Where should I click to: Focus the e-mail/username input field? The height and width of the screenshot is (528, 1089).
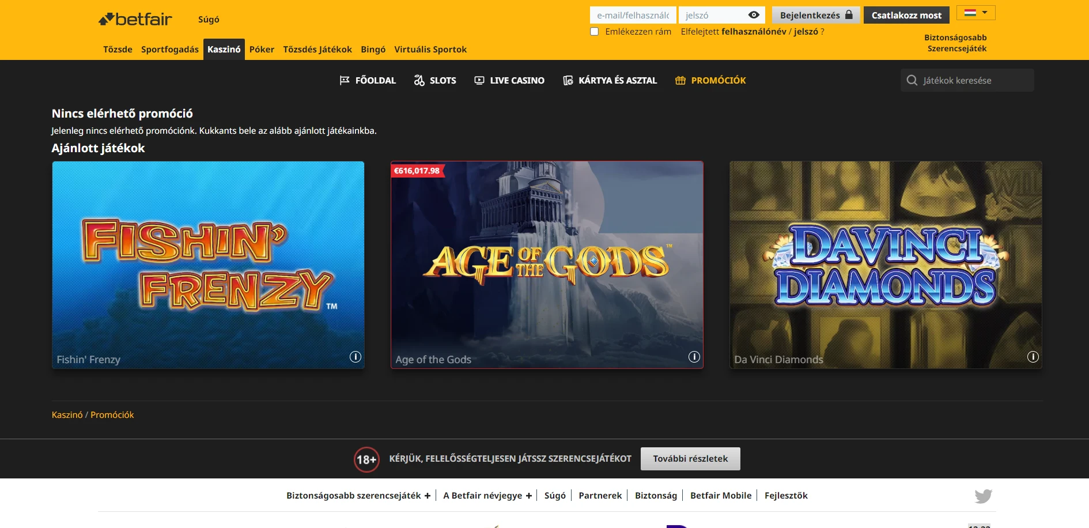click(x=633, y=15)
